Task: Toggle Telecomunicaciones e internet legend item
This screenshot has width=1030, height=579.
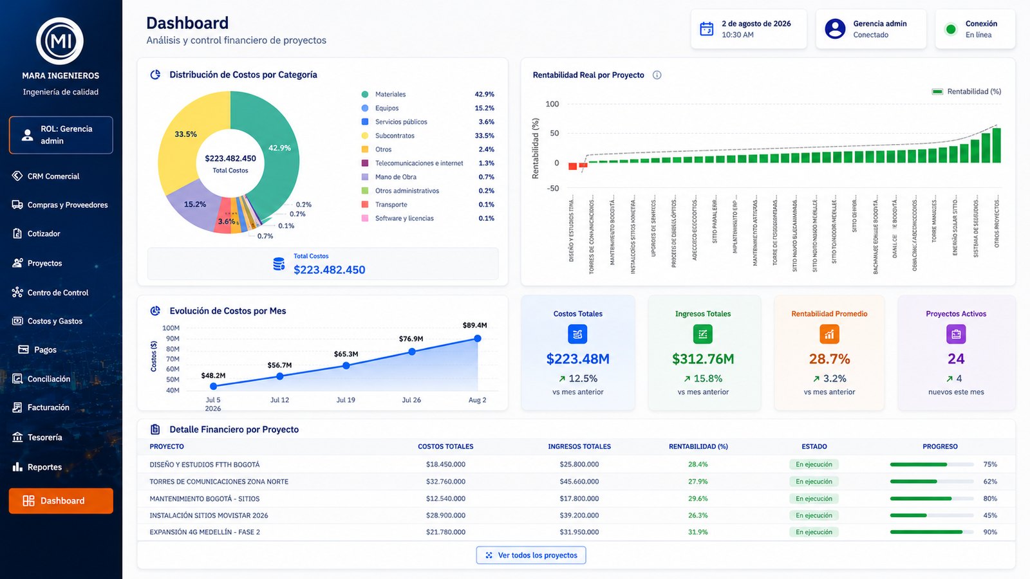Action: 427,163
